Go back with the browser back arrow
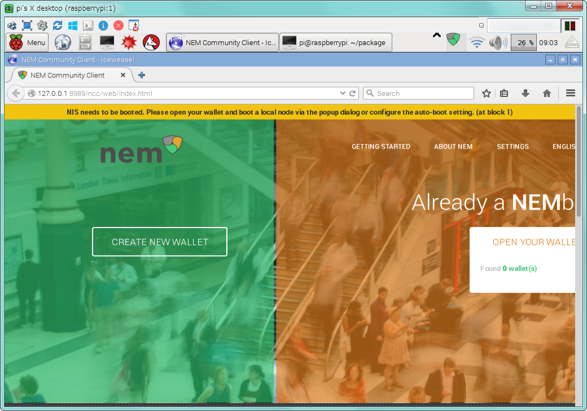Image resolution: width=587 pixels, height=411 pixels. 16,93
